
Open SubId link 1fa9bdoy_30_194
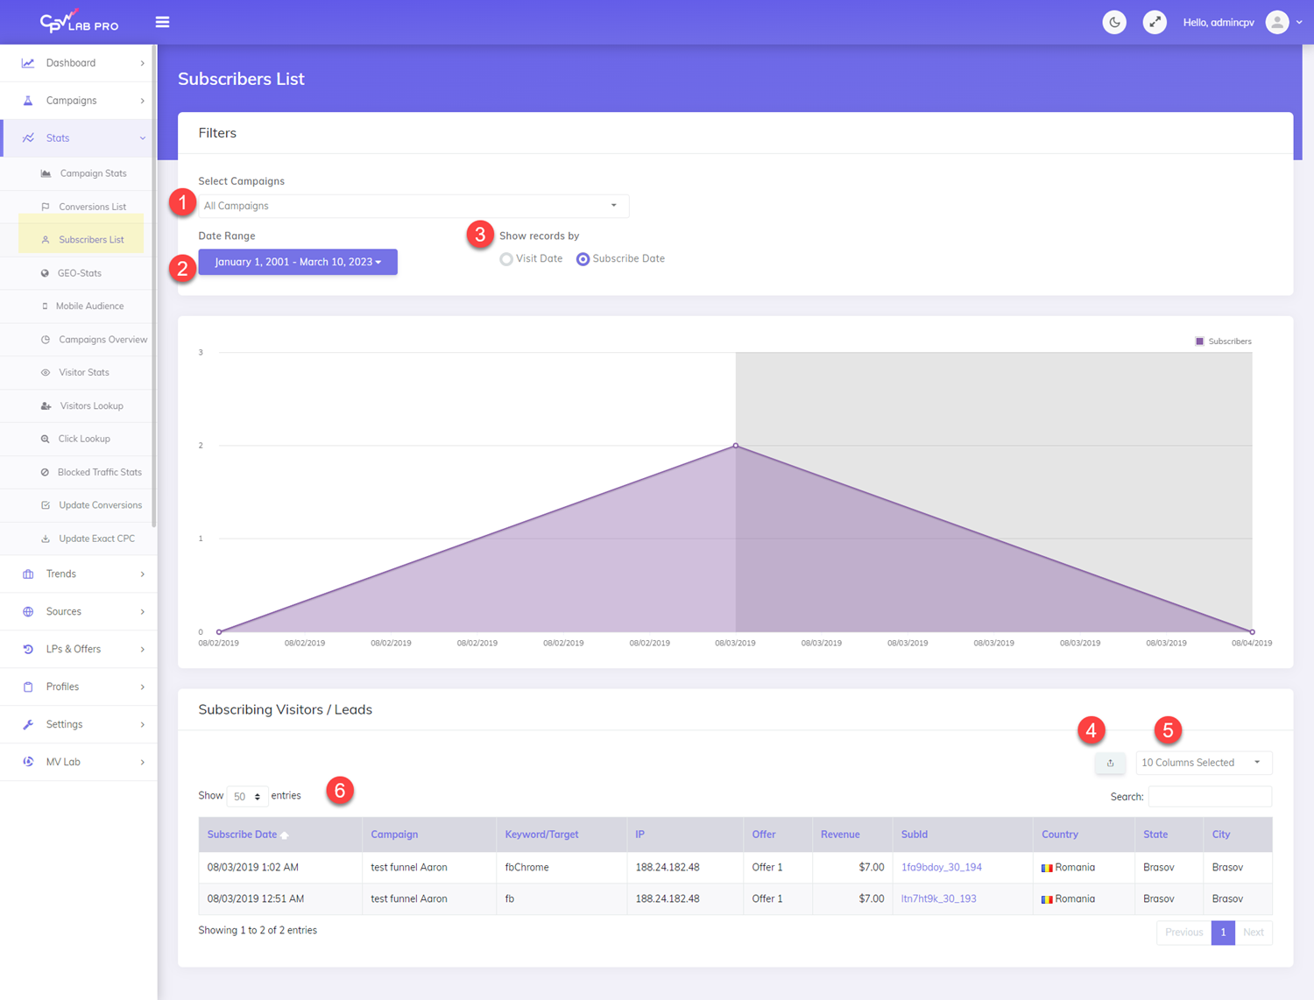coord(941,867)
